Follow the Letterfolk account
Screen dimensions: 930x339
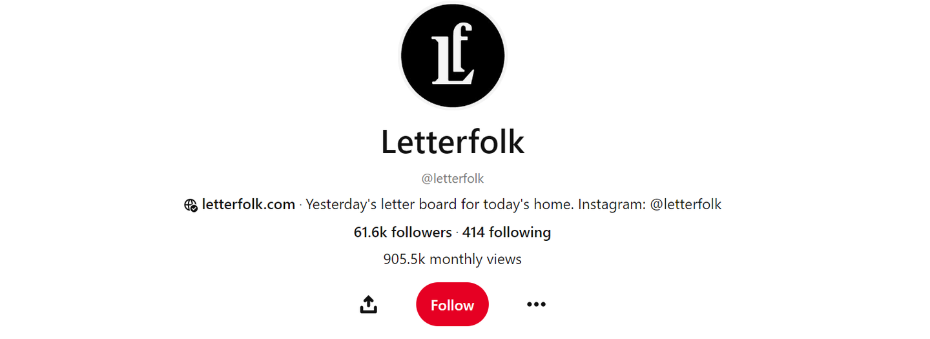coord(453,304)
